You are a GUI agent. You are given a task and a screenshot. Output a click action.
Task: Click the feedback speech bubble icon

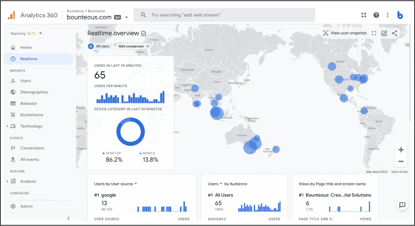402,205
